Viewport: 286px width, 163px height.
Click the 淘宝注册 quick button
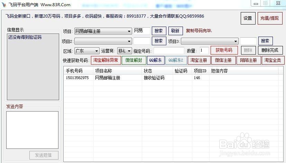pos(199,60)
